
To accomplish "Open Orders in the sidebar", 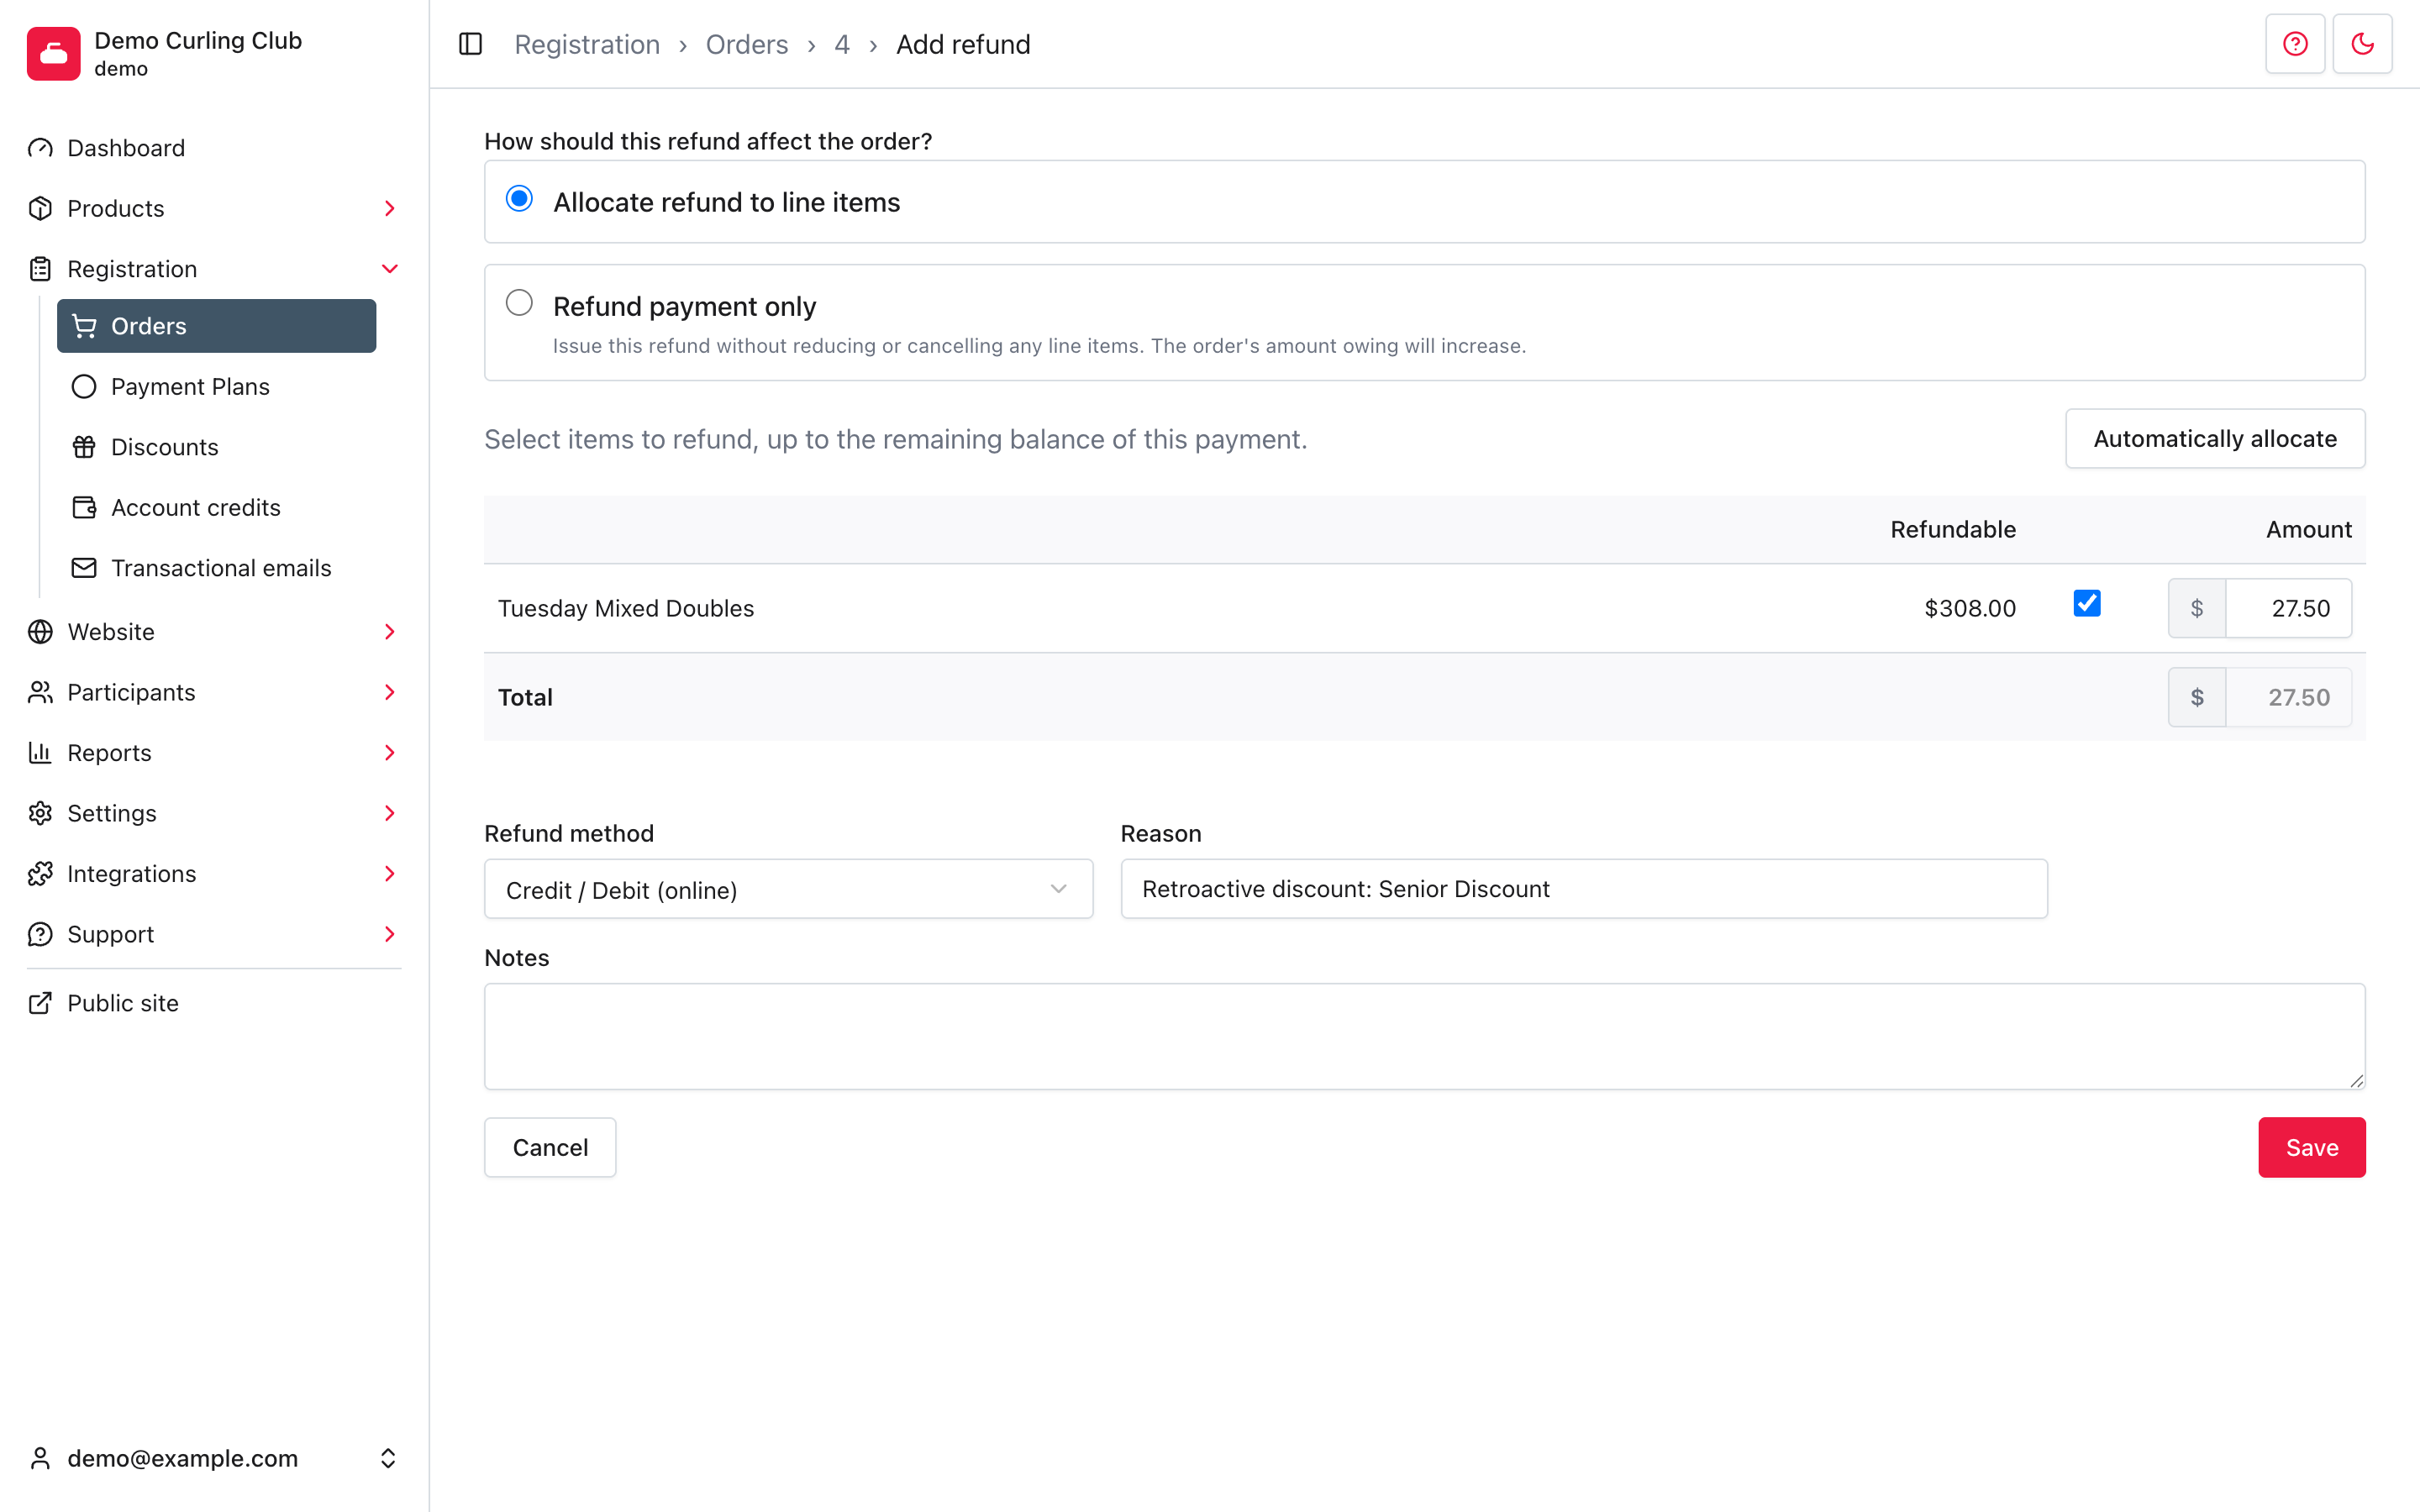I will (216, 326).
